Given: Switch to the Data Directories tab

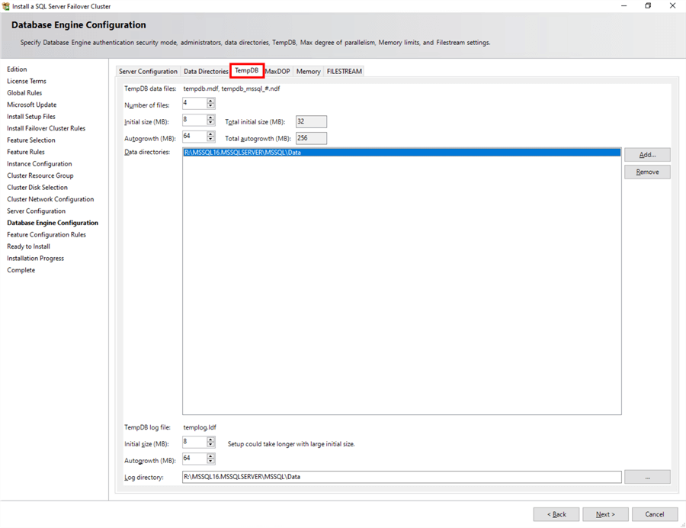Looking at the screenshot, I should 206,72.
